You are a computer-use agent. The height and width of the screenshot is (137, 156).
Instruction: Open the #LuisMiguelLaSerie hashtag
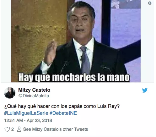[26, 113]
